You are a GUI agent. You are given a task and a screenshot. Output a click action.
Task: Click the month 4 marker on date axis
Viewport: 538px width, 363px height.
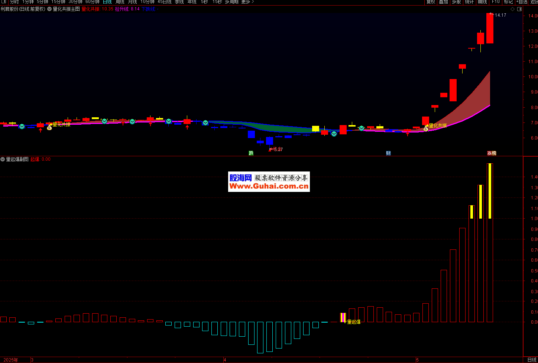click(x=225, y=360)
